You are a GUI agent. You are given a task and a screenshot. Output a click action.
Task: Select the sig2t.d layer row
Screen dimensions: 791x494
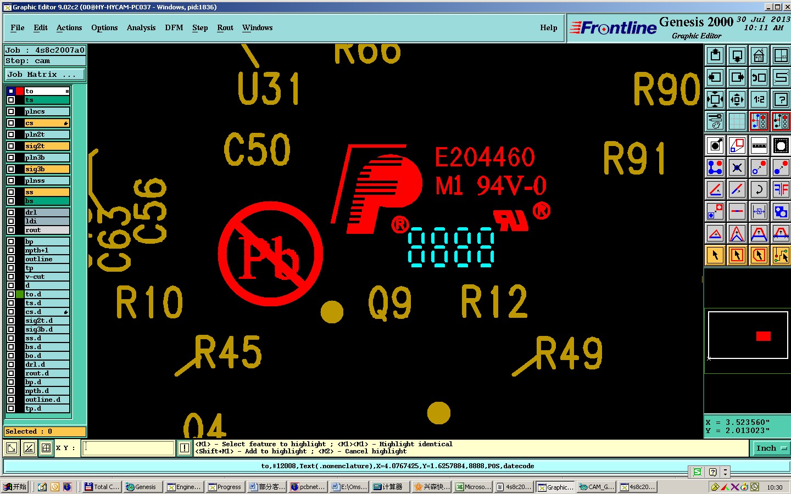pos(47,321)
